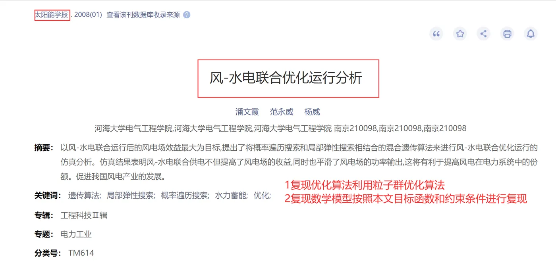Open author 范永威 profile
The image size is (556, 261).
pyautogui.click(x=282, y=112)
